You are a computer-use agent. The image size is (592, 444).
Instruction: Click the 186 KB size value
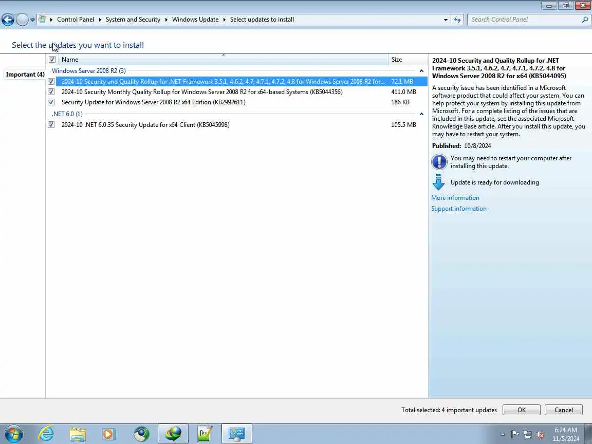tap(400, 102)
